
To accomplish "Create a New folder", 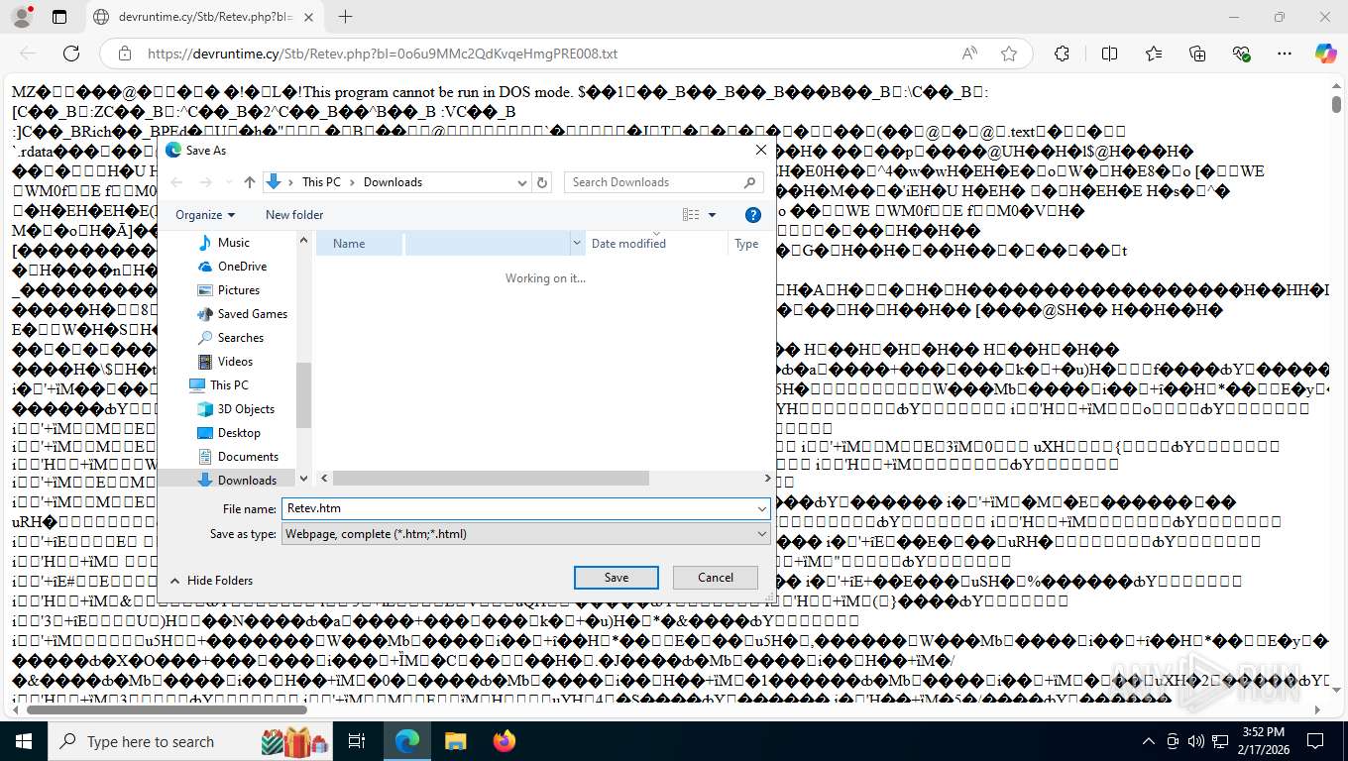I will 294,214.
